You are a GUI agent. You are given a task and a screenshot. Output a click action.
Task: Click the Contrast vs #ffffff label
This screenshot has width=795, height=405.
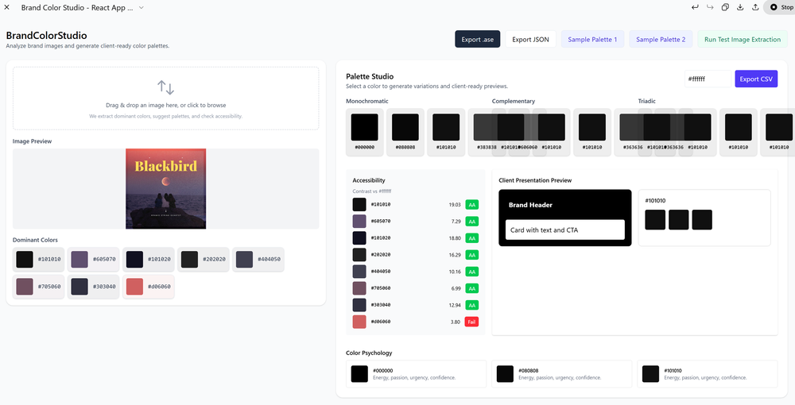372,191
